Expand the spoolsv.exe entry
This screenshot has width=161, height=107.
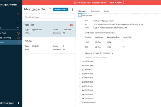(80, 69)
